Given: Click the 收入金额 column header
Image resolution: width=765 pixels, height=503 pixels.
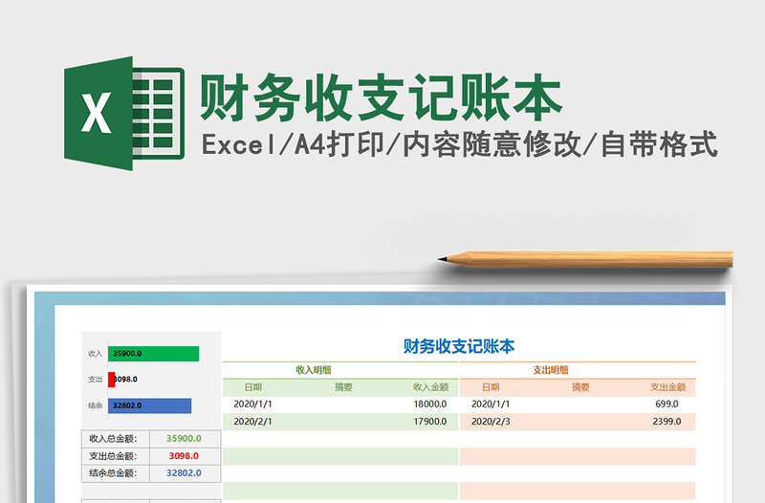Looking at the screenshot, I should [430, 387].
